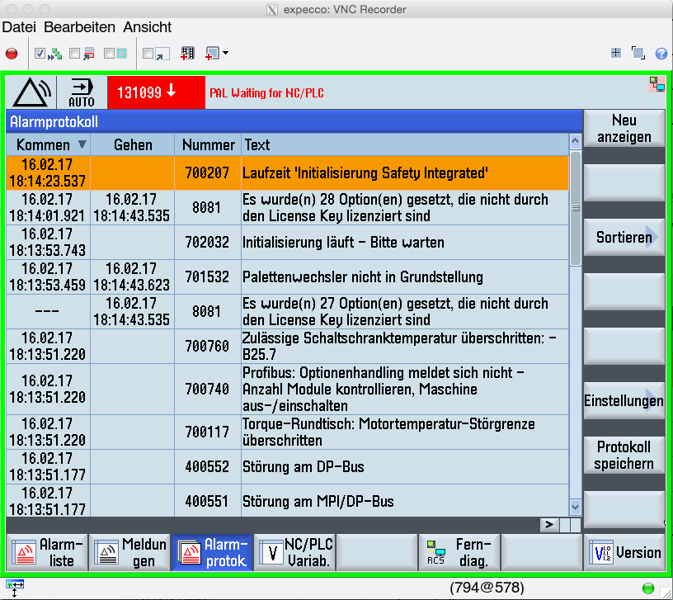Click the alarm triangle icon in header

tap(31, 92)
